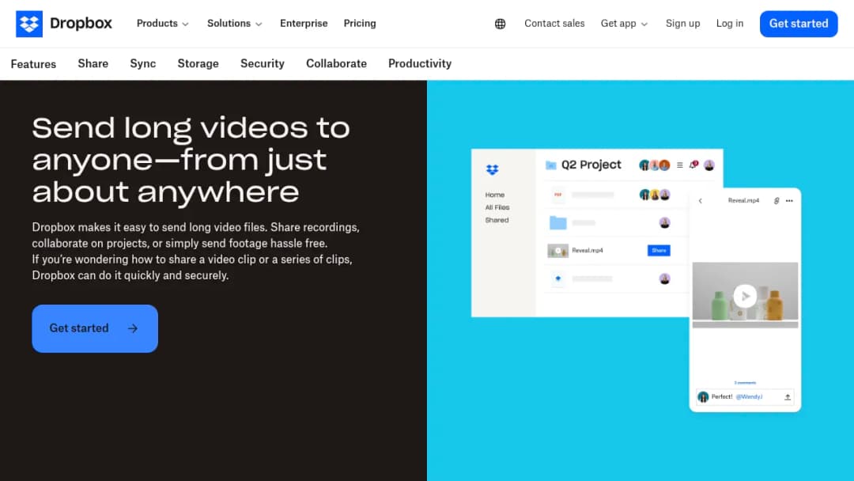Click the PDF file icon row
This screenshot has width=854, height=481.
557,195
